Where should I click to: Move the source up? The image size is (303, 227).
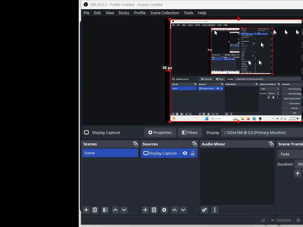click(x=175, y=210)
